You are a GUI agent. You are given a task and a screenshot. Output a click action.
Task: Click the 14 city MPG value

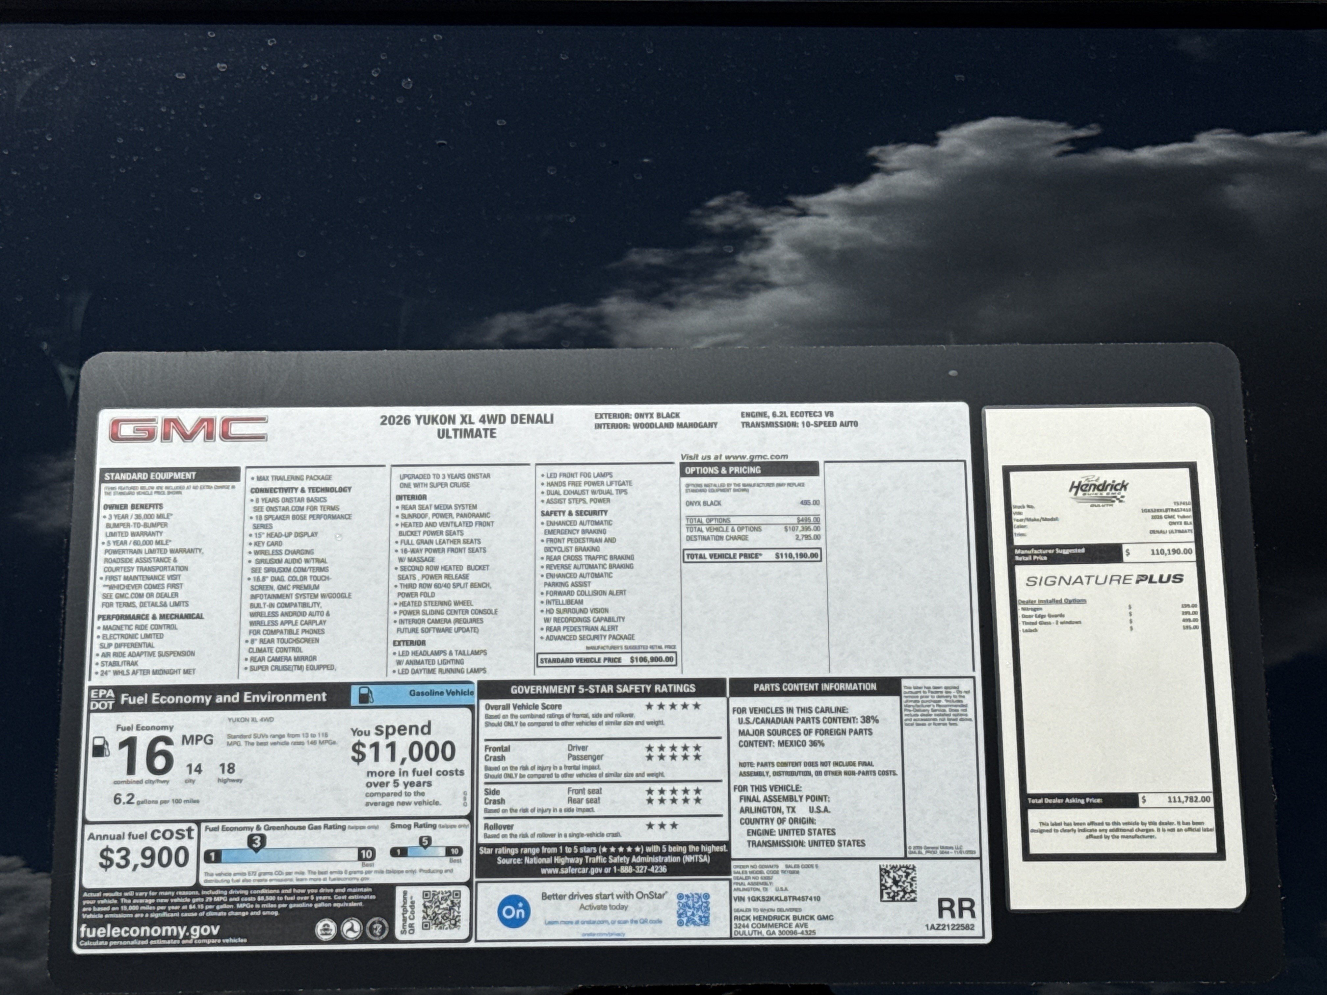click(194, 769)
